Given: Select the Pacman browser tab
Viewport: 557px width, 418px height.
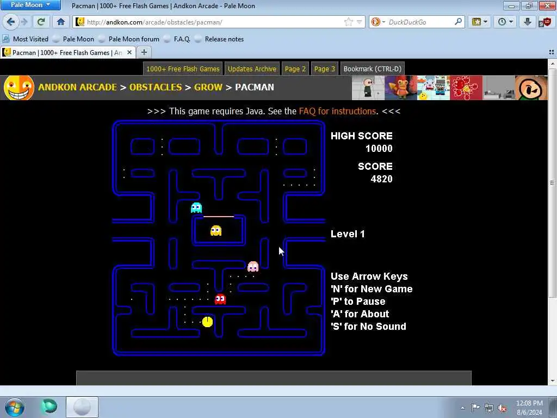Looking at the screenshot, I should (x=63, y=53).
